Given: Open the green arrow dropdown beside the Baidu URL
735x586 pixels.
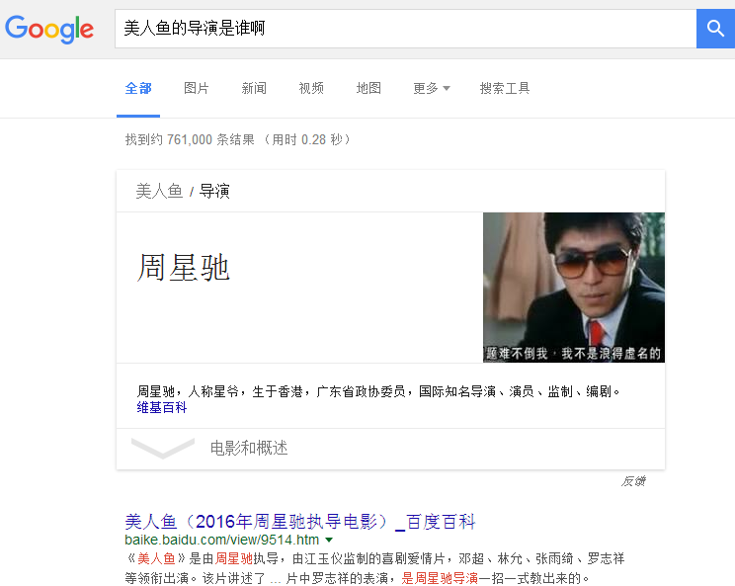Looking at the screenshot, I should (329, 541).
